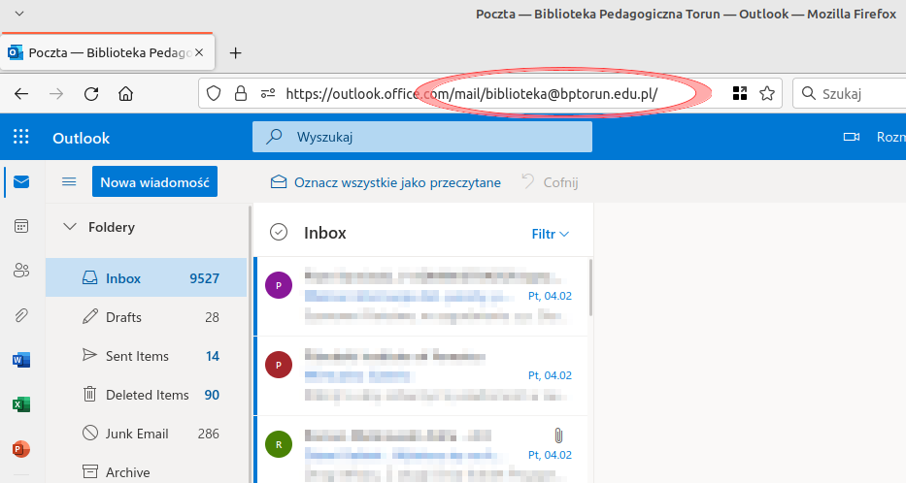Open the Drafts folder
This screenshot has width=906, height=483.
pos(123,317)
